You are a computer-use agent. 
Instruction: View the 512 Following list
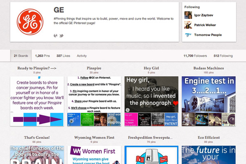(x=223, y=56)
